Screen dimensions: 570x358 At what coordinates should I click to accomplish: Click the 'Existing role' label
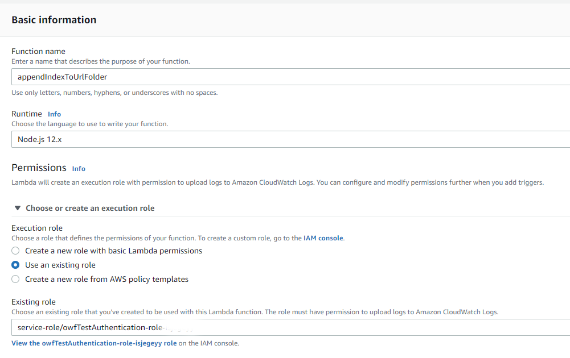coord(34,302)
